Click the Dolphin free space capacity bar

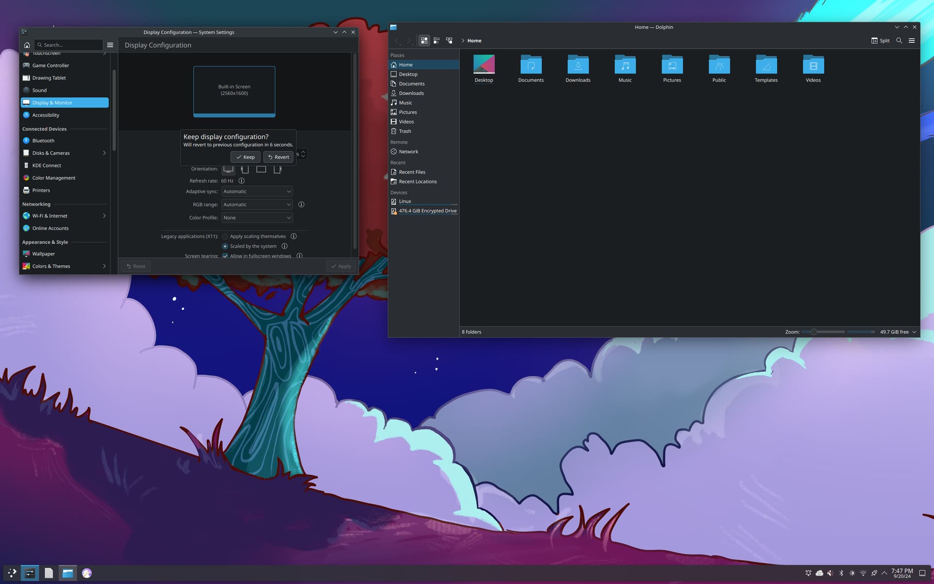pos(861,332)
